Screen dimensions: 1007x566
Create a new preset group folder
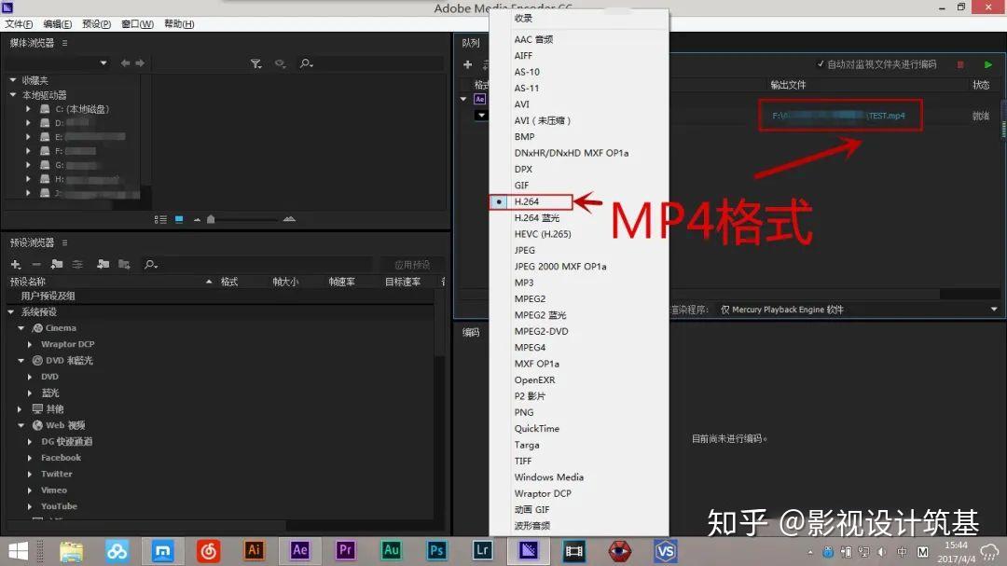[x=57, y=264]
